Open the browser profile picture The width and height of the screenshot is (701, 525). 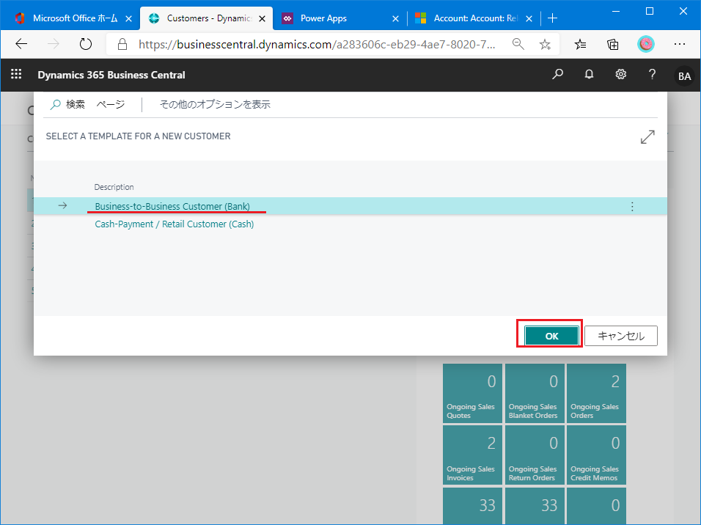pos(645,44)
